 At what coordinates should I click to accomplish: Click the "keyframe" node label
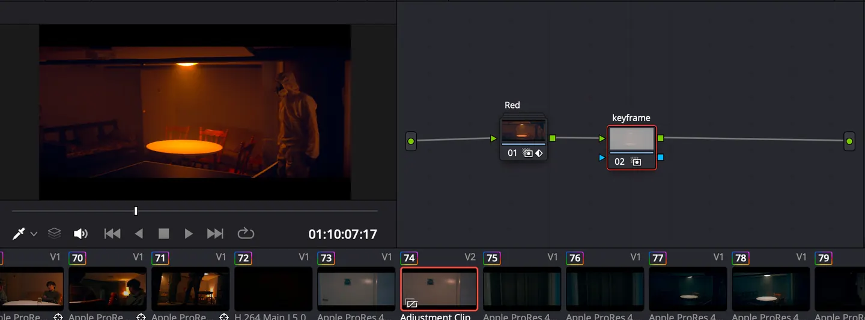pos(631,118)
